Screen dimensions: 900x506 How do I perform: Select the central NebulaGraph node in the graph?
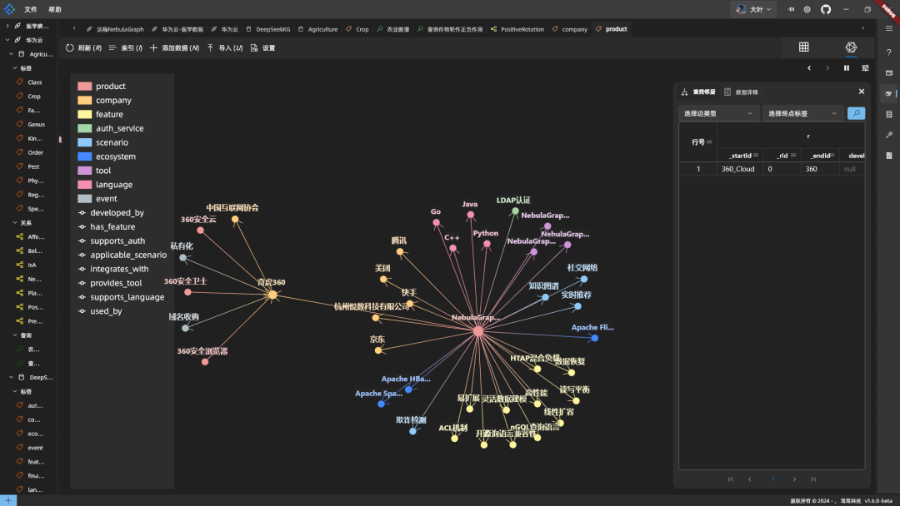pos(477,330)
